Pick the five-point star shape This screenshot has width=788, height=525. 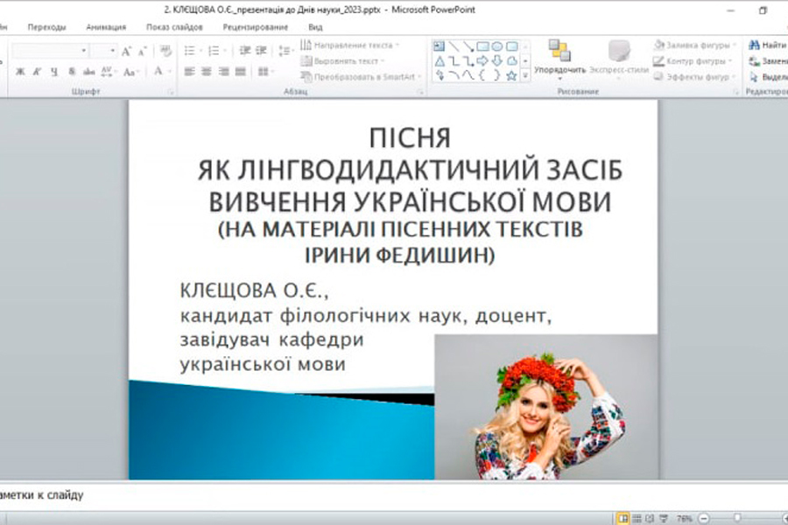tap(511, 75)
